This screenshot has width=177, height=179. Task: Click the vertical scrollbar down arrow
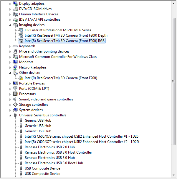(174, 176)
